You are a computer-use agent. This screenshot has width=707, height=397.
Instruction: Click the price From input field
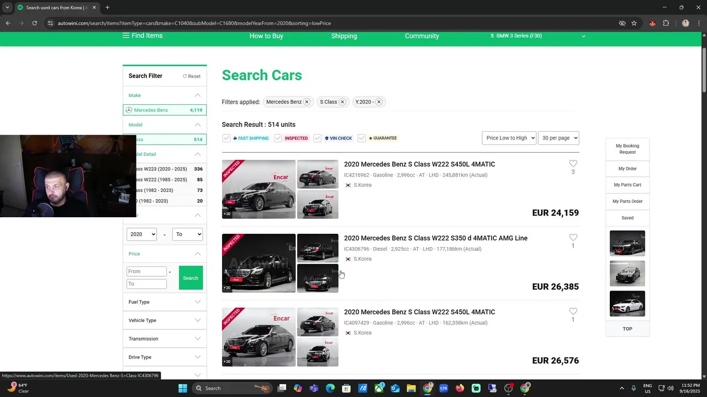[x=146, y=271]
